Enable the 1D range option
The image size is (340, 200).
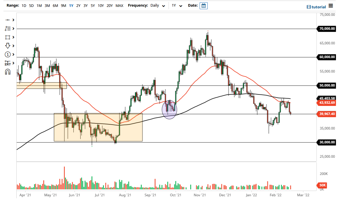pos(24,5)
